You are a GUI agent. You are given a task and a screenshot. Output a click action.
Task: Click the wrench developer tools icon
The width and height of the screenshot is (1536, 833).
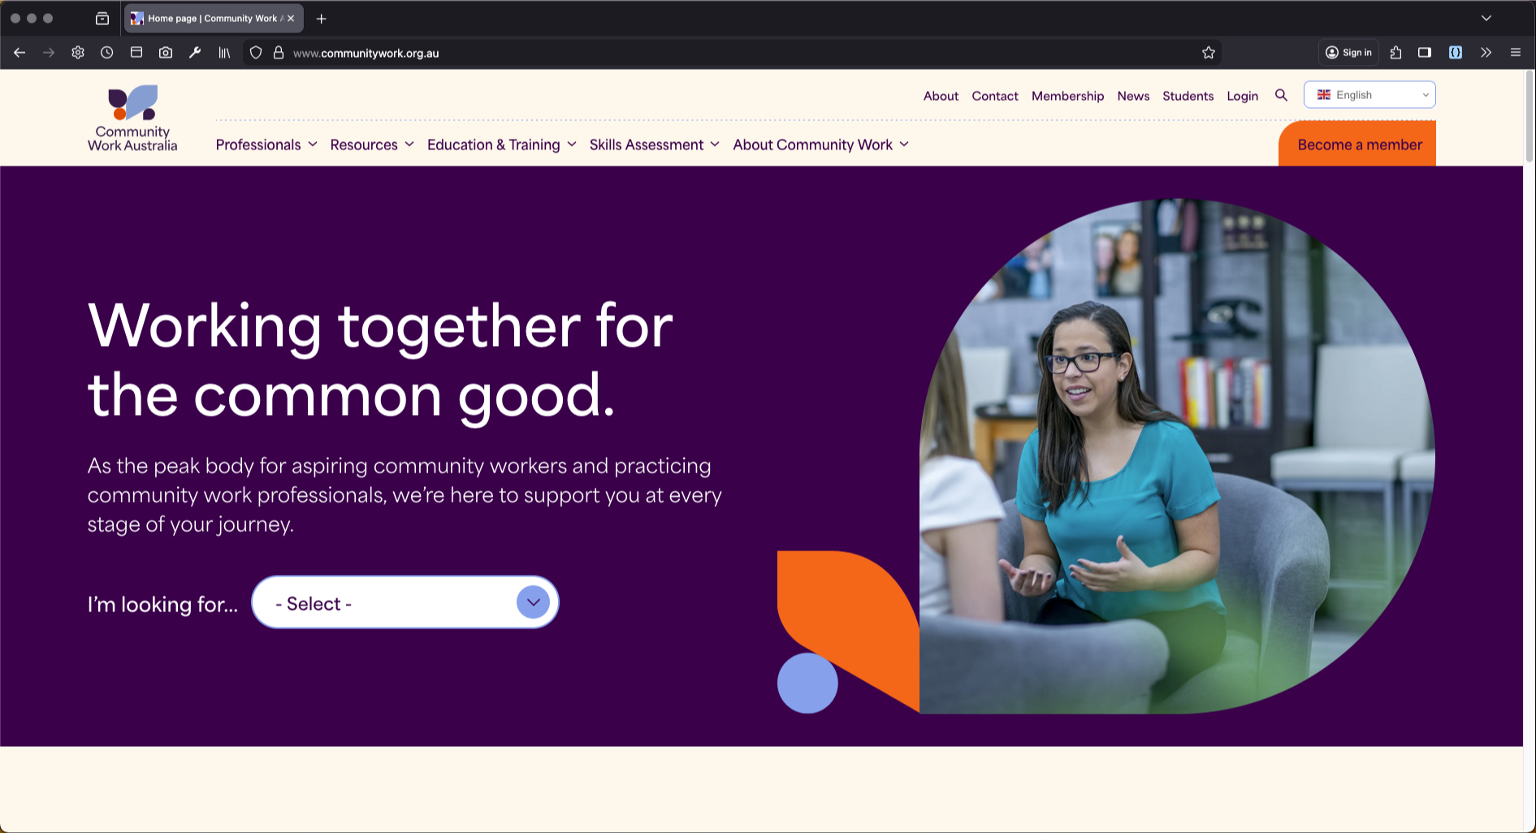point(195,53)
